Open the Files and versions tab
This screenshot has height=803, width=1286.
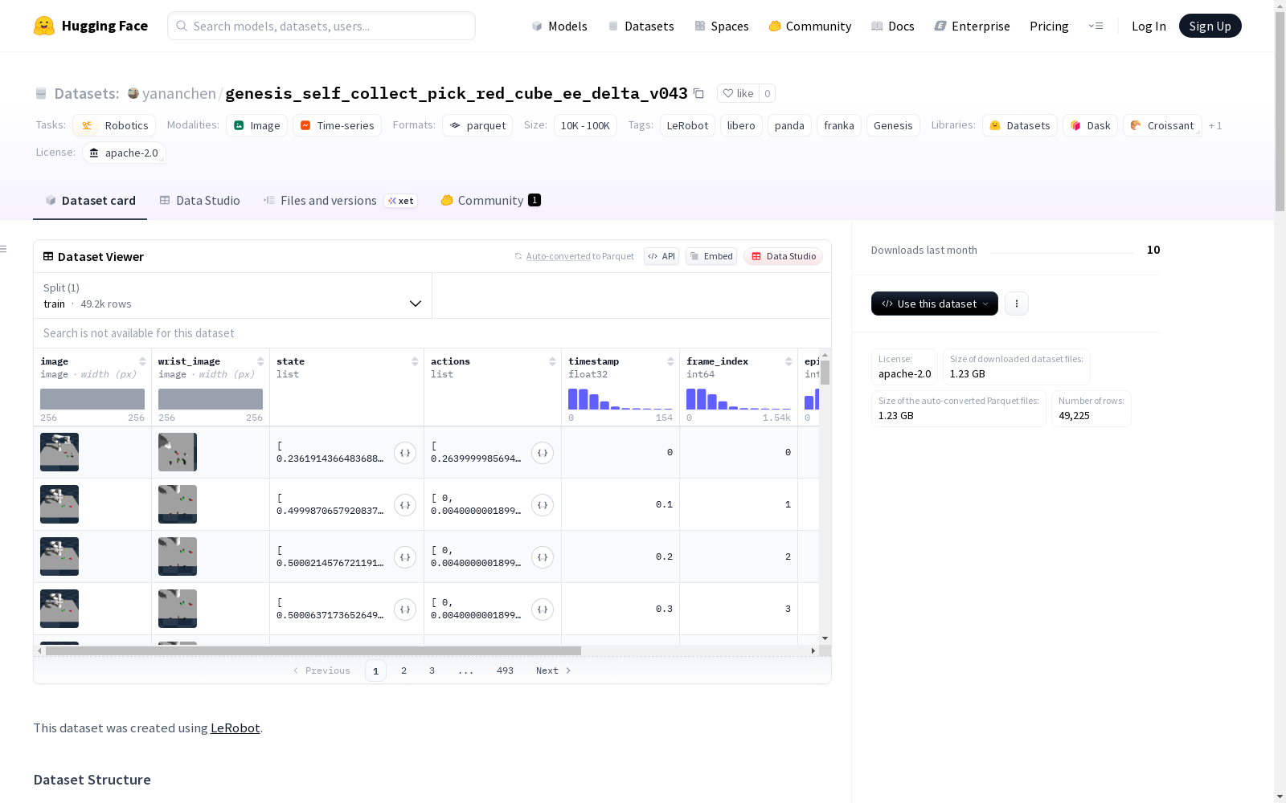(x=341, y=201)
